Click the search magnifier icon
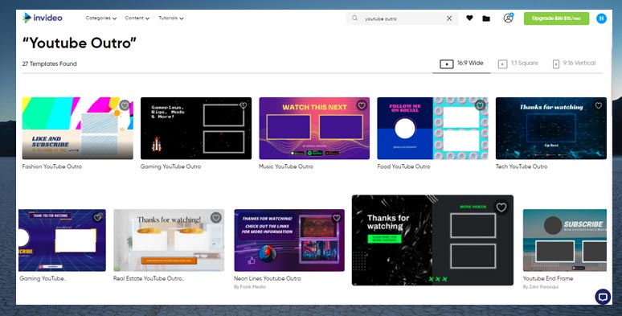Screen dimensions: 622x316 354,18
